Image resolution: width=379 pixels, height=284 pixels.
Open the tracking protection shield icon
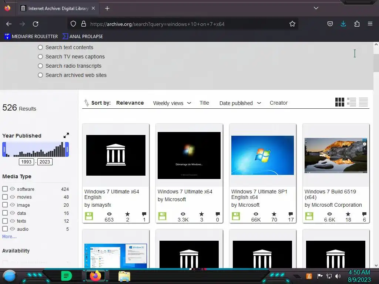click(73, 24)
